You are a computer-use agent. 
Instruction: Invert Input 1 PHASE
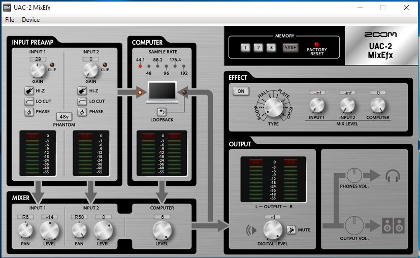point(29,112)
